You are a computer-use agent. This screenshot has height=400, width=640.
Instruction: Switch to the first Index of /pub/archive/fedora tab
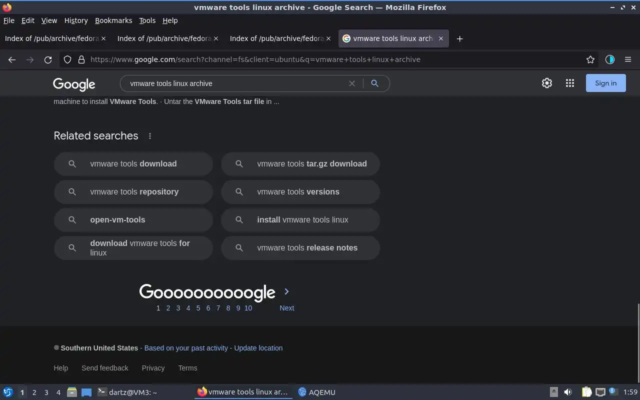(55, 38)
